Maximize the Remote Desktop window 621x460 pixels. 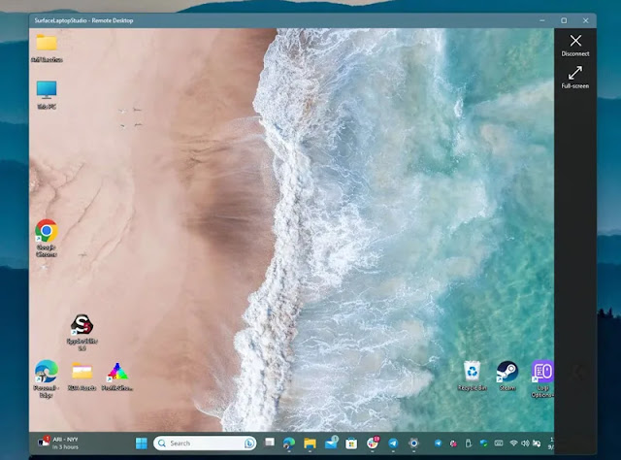[564, 20]
